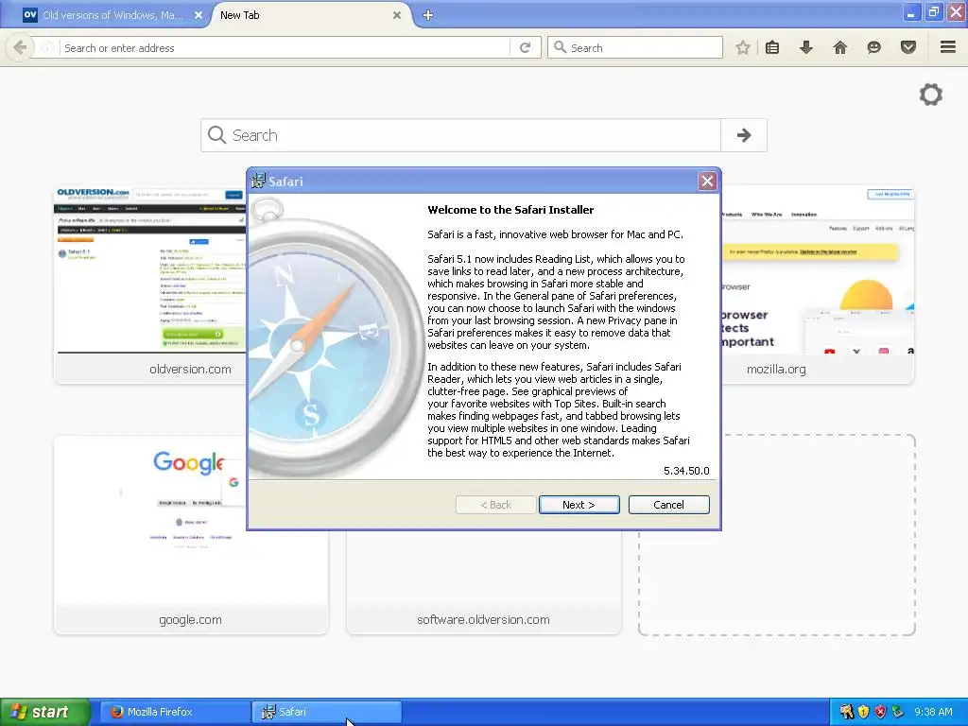Focus the new tab page Search field
968x726 pixels.
click(x=460, y=135)
